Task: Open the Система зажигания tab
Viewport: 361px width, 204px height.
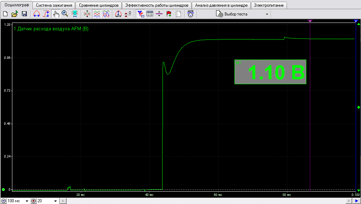Action: click(54, 5)
